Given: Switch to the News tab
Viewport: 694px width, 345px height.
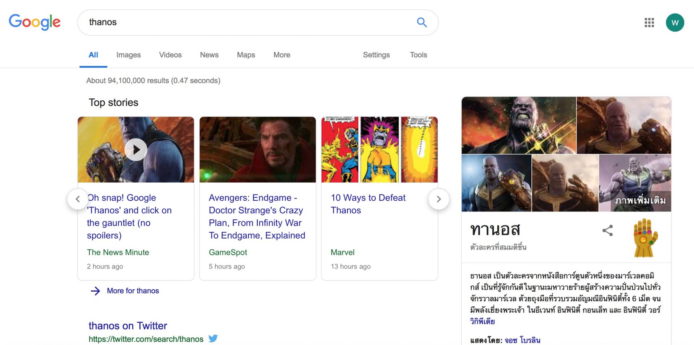Looking at the screenshot, I should click(x=209, y=55).
